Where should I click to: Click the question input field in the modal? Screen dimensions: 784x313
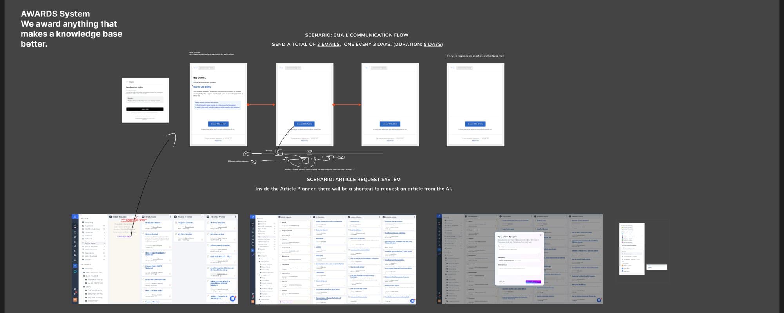(x=519, y=250)
